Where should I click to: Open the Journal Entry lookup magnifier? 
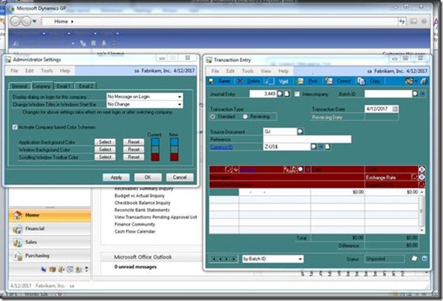[279, 94]
